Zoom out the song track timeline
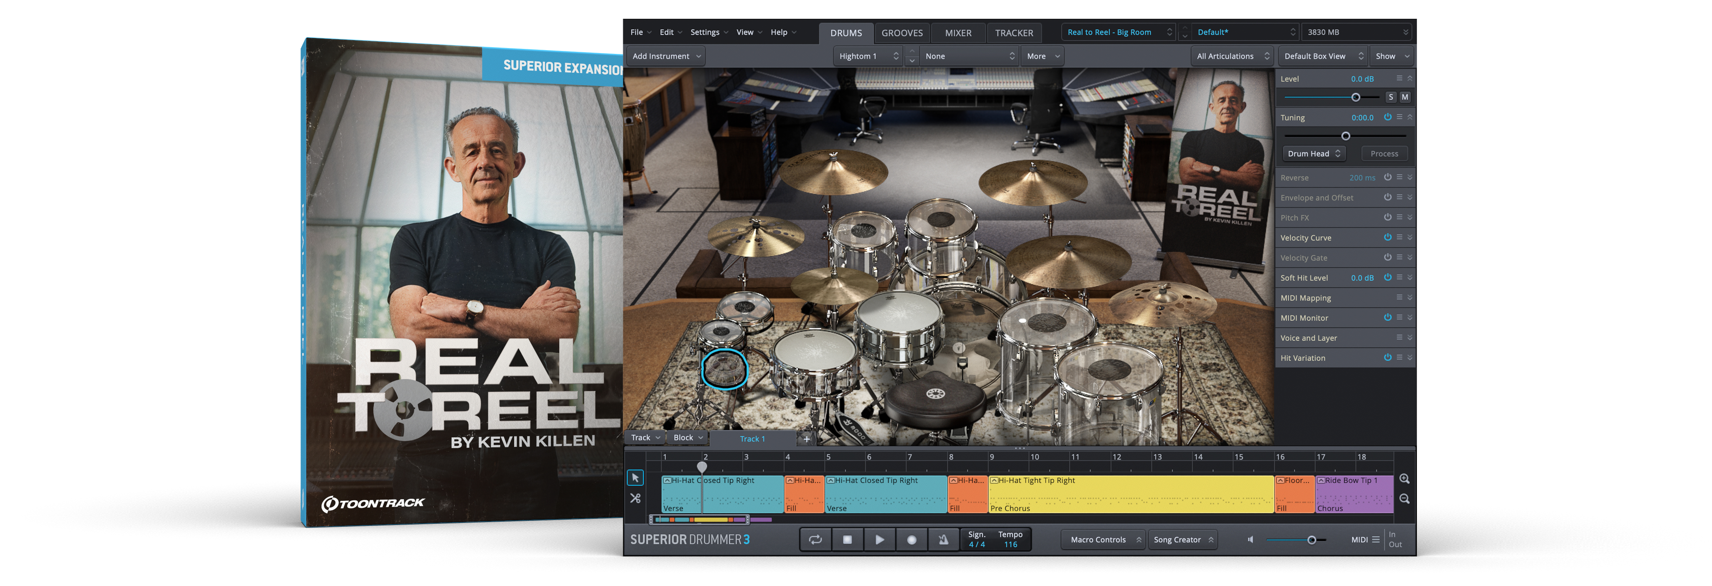Image resolution: width=1712 pixels, height=586 pixels. [x=1404, y=499]
